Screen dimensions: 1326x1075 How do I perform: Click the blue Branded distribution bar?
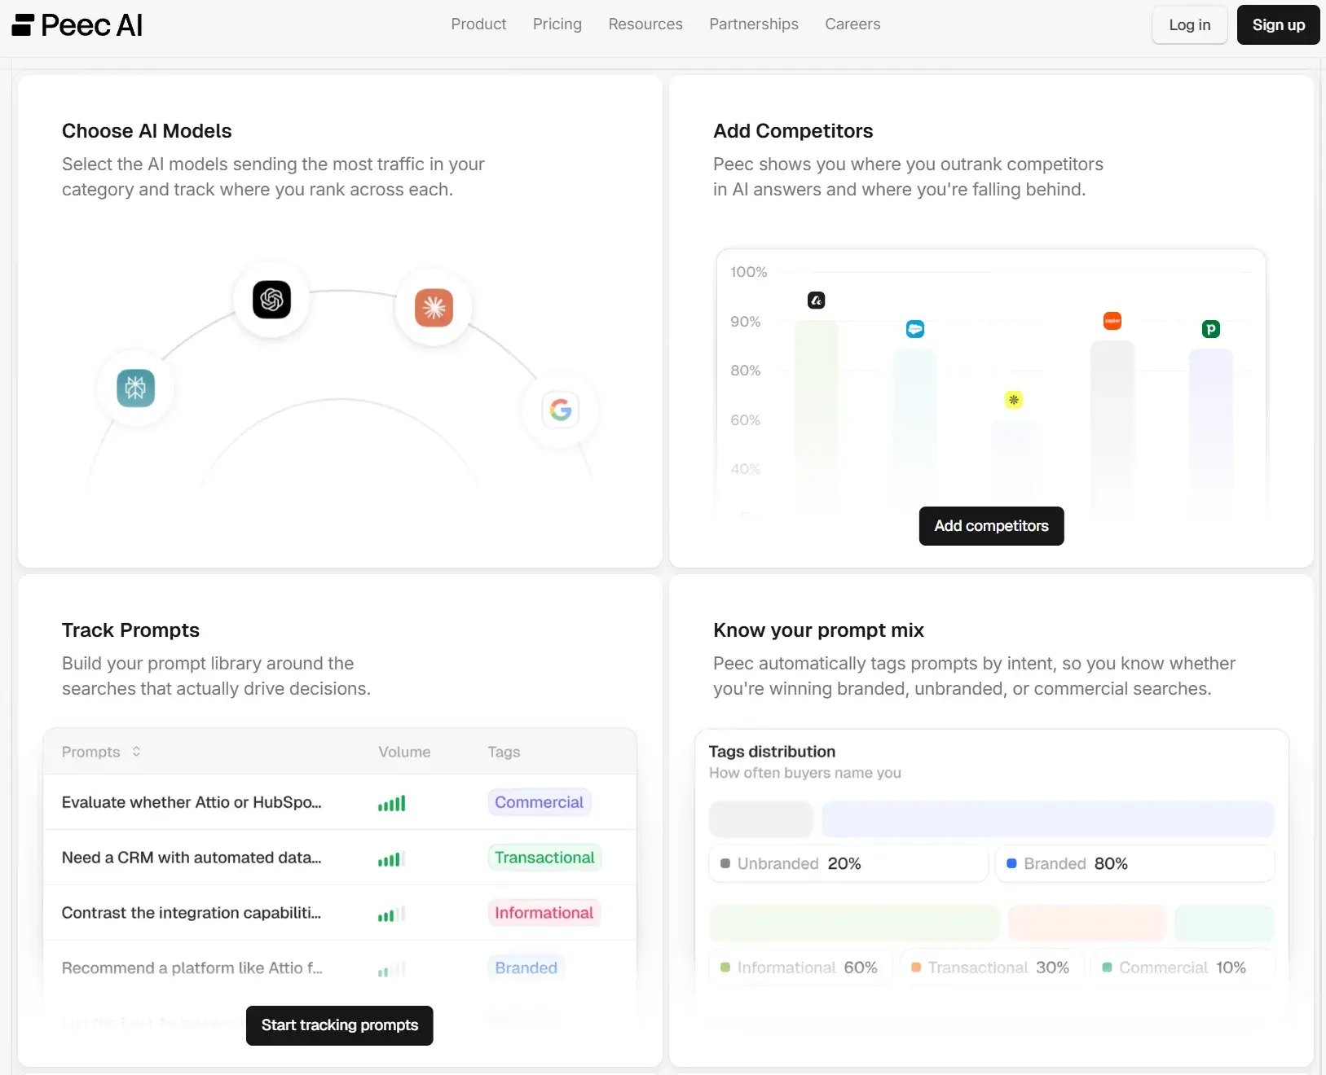(1047, 819)
